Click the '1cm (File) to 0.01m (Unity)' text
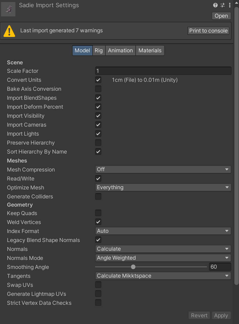239x324 pixels. point(145,80)
